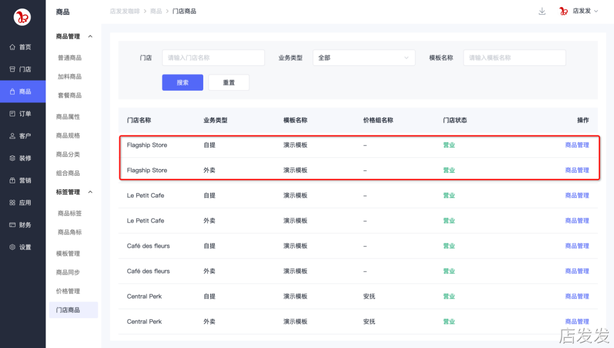Viewport: 614px width, 348px height.
Task: Open 商品管理 for Central Perk 自提 row
Action: pos(577,296)
